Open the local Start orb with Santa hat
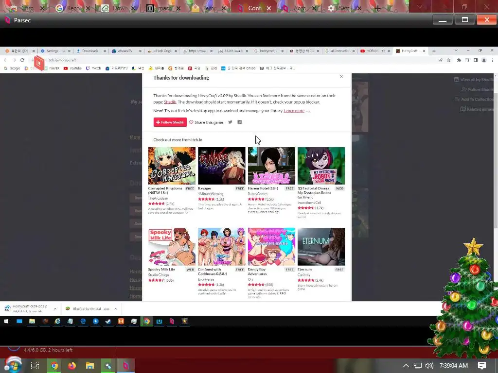 pos(13,365)
